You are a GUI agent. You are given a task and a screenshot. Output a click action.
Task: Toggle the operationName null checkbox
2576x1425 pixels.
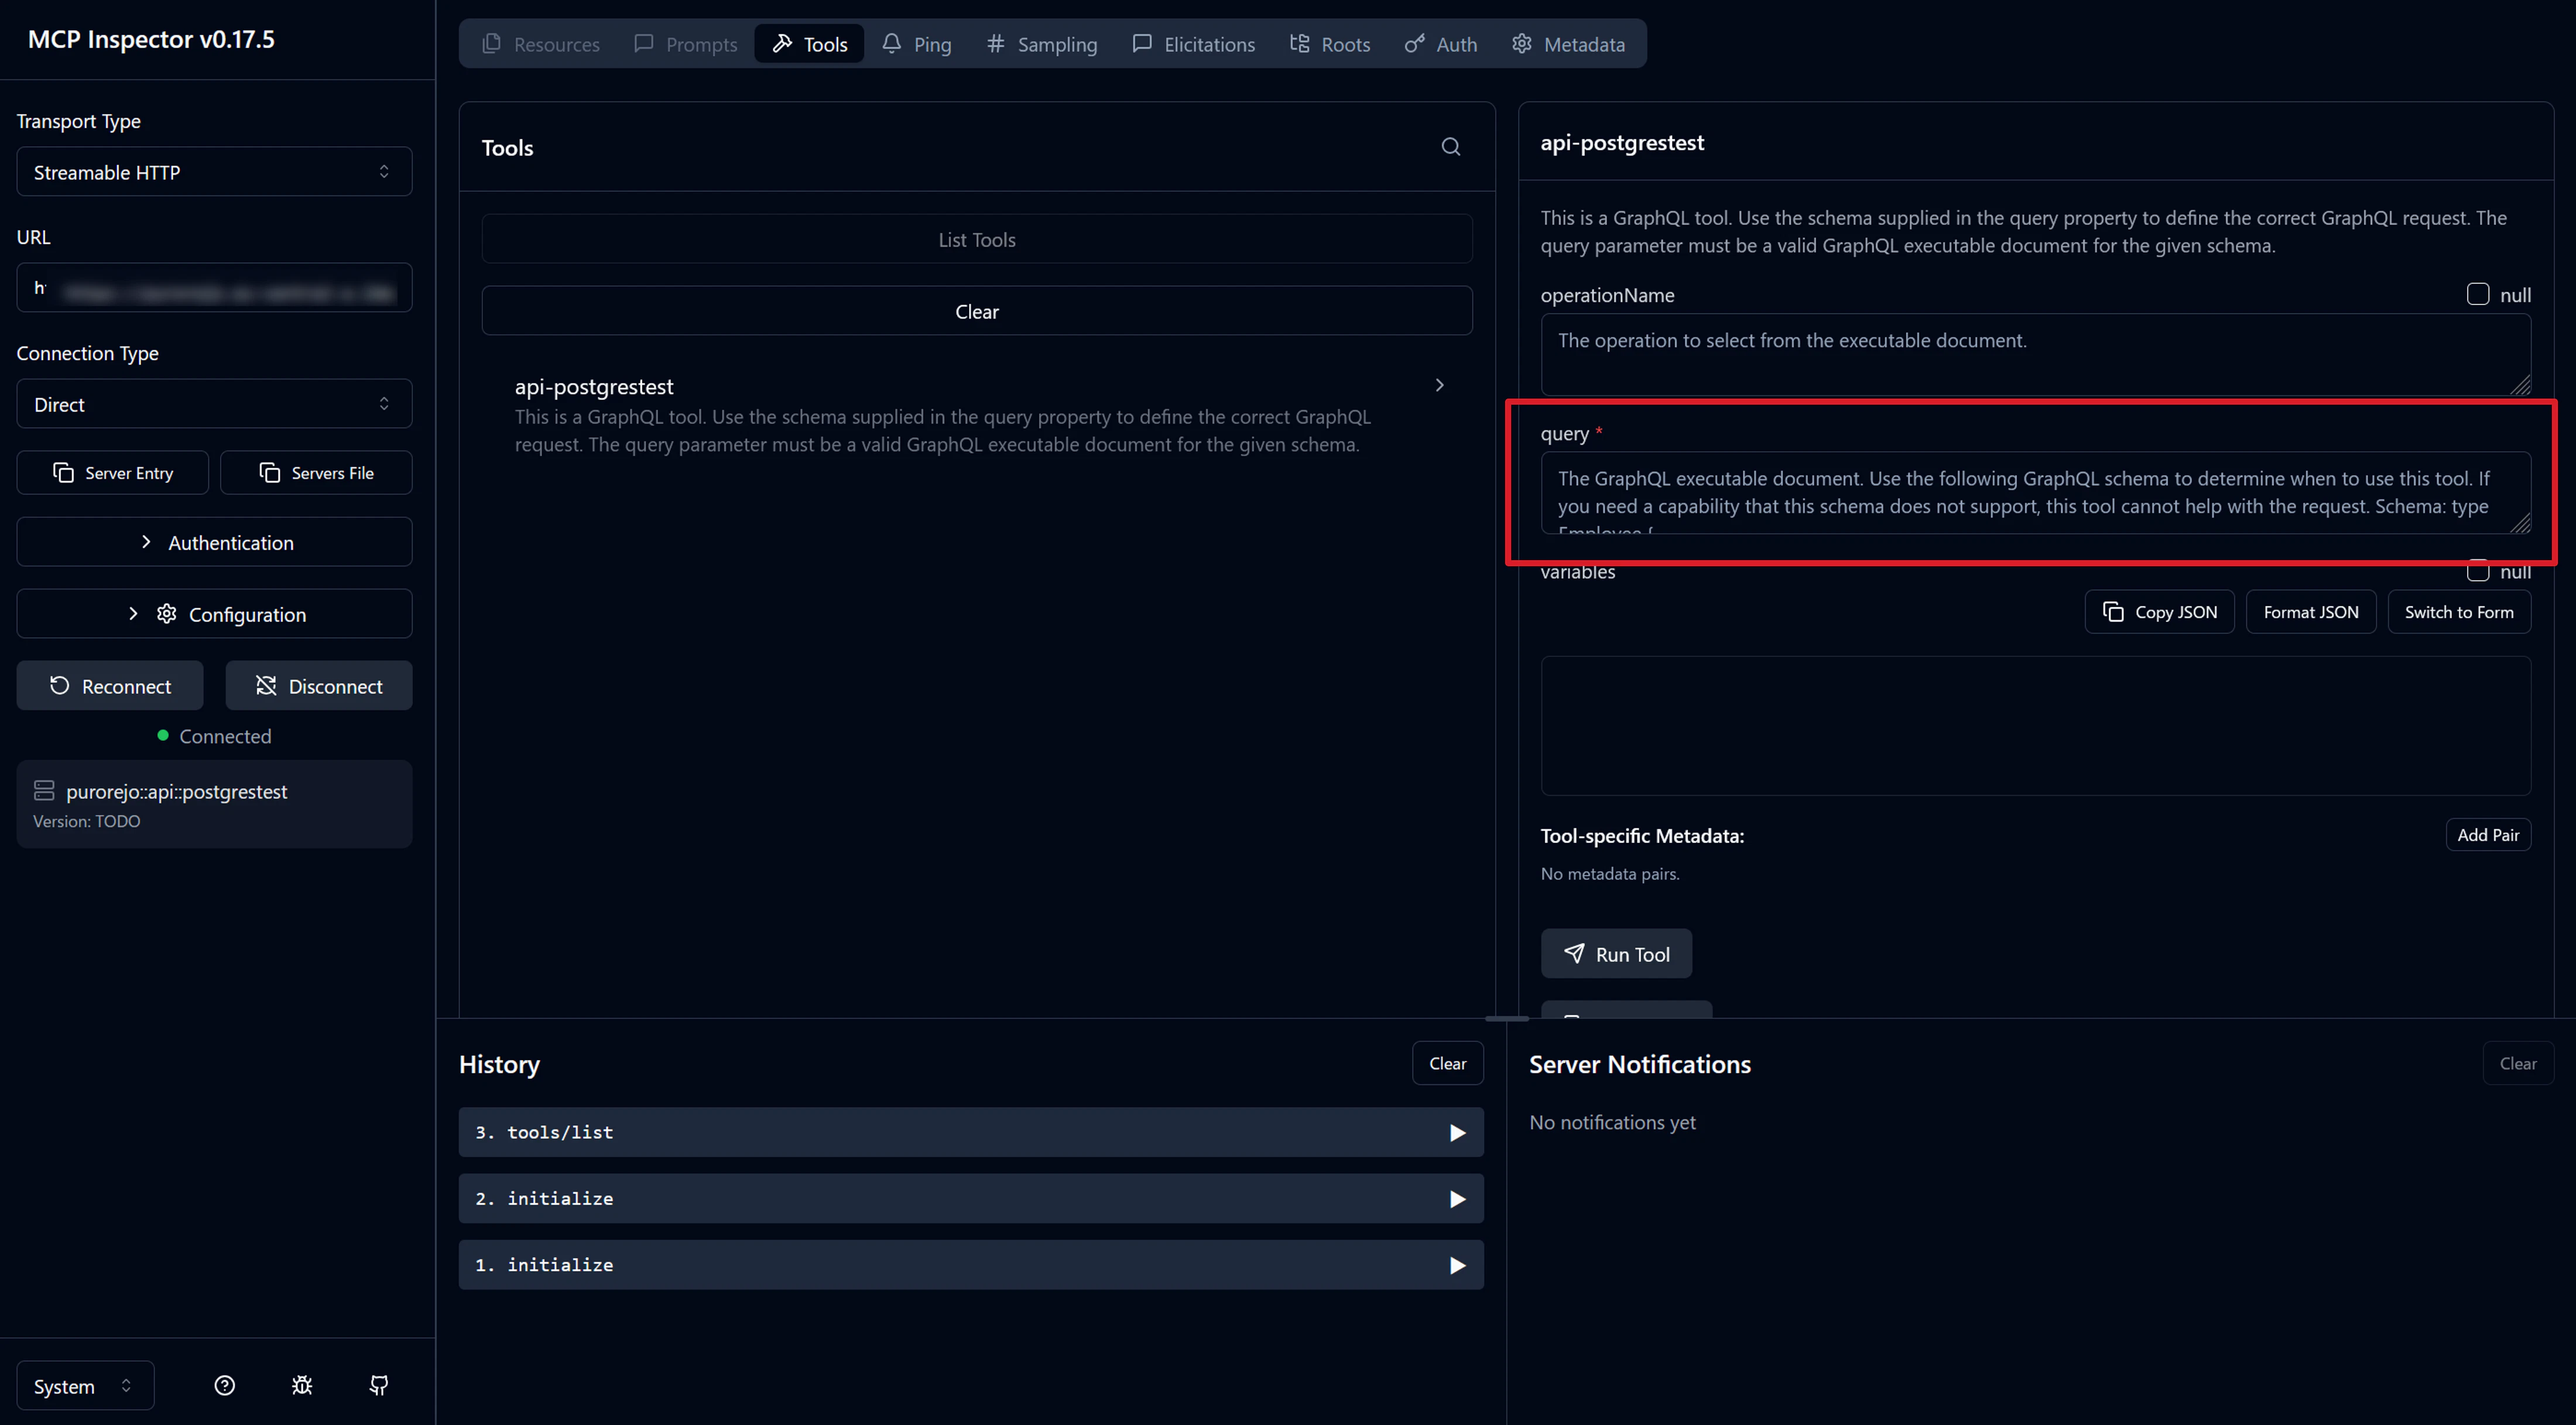tap(2477, 294)
